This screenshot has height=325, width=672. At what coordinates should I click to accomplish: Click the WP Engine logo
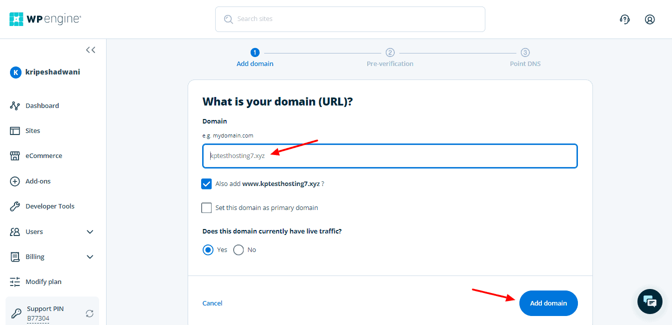click(45, 19)
